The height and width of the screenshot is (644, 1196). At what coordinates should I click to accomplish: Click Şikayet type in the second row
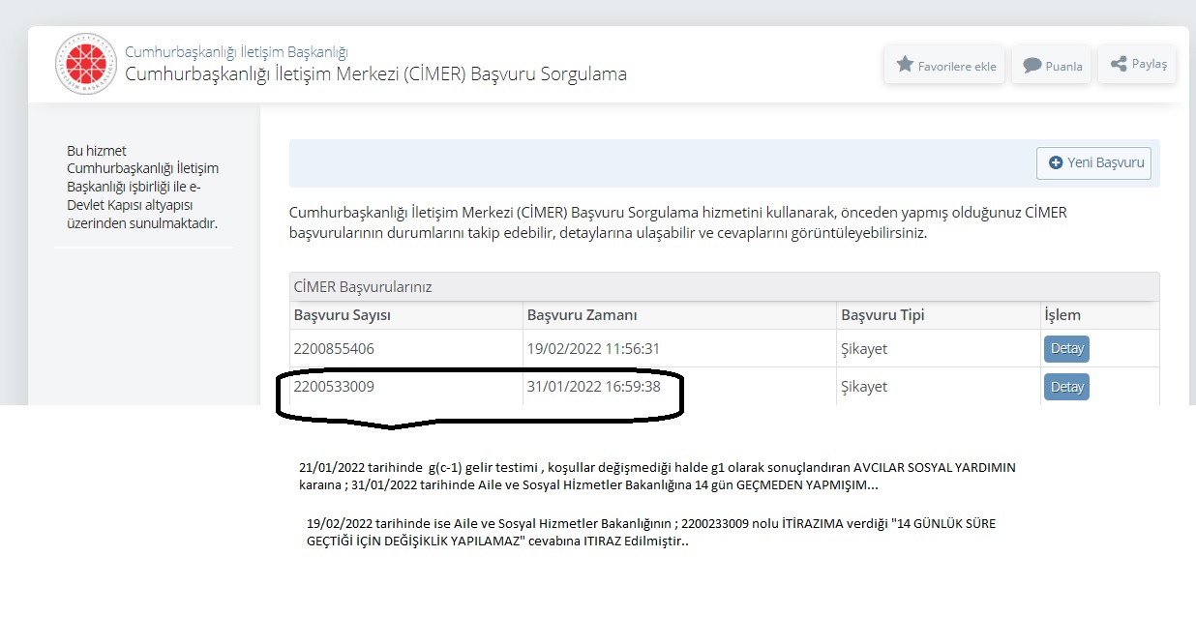point(864,387)
